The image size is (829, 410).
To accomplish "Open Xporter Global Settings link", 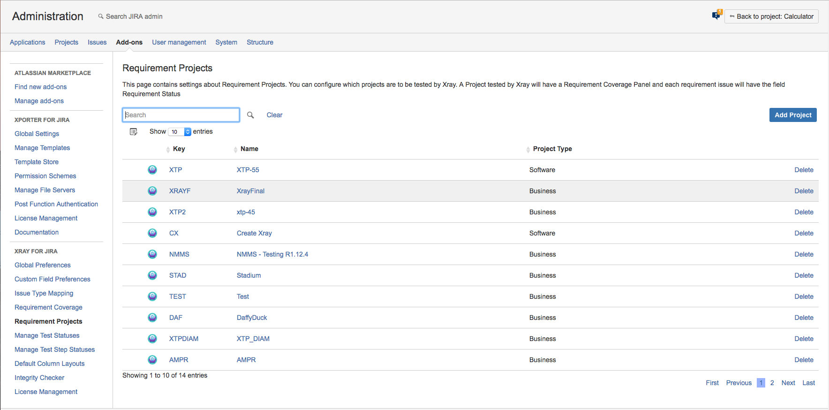I will (x=37, y=134).
